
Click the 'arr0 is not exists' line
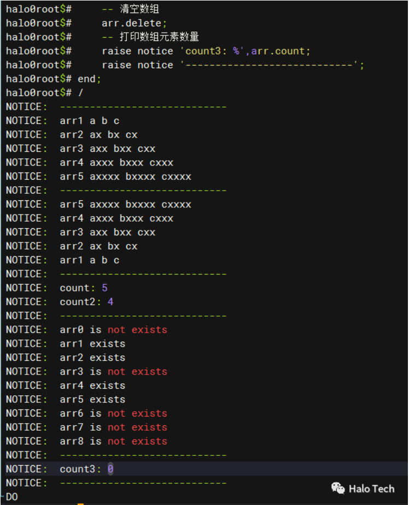(x=113, y=330)
